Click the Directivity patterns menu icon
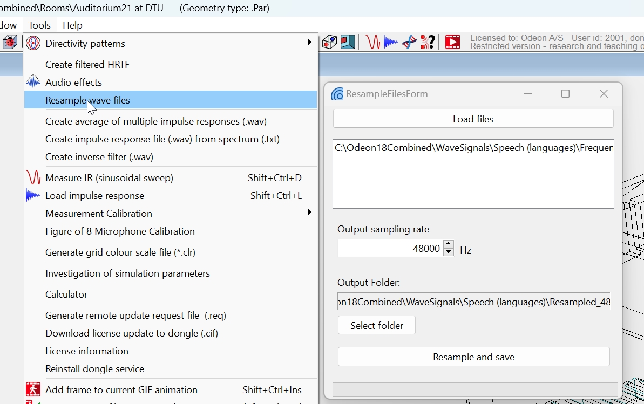The width and height of the screenshot is (644, 404). pos(33,43)
